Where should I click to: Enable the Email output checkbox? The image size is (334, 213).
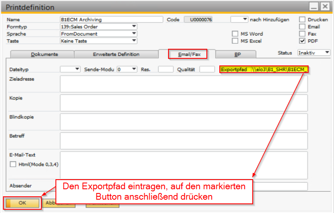302,27
